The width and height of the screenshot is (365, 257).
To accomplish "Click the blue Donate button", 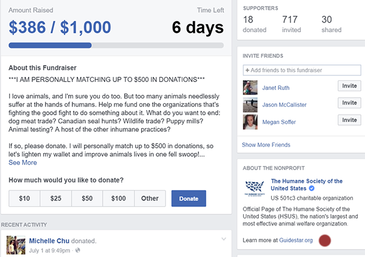I will [189, 199].
